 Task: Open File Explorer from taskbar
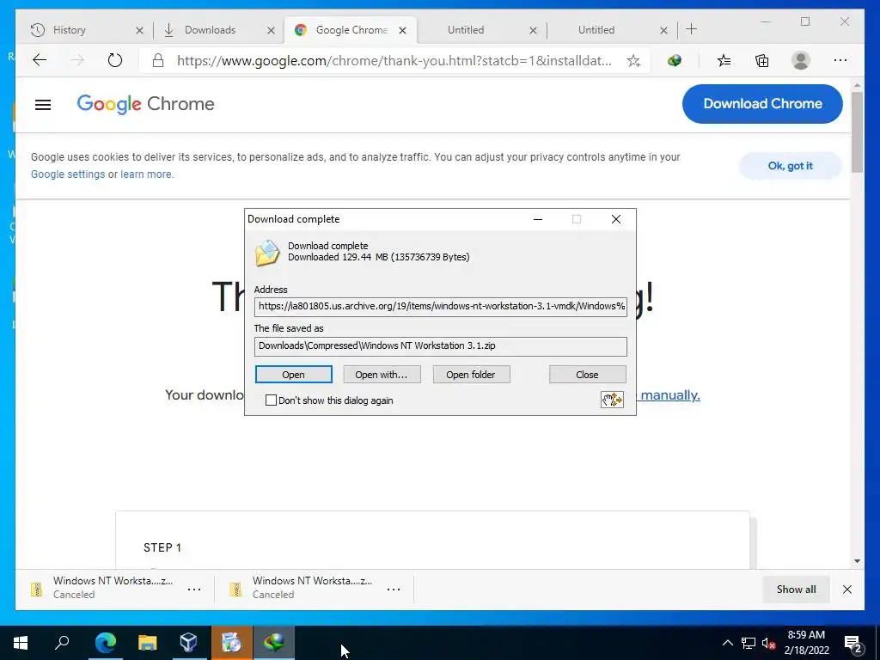(148, 643)
